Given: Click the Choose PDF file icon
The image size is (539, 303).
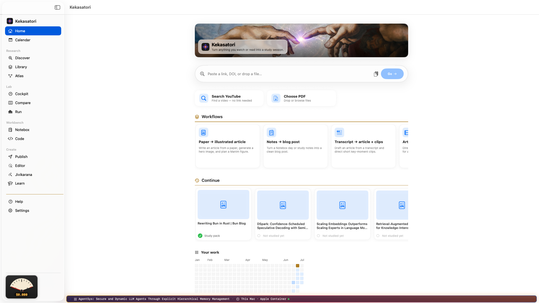Looking at the screenshot, I should pos(276,98).
